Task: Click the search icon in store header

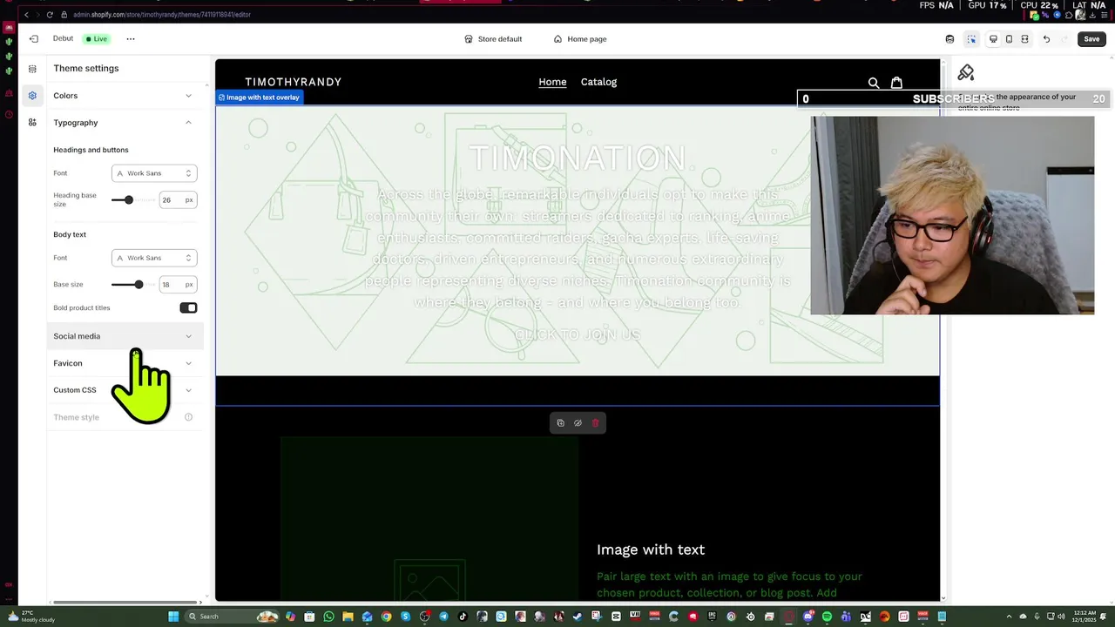Action: click(874, 83)
